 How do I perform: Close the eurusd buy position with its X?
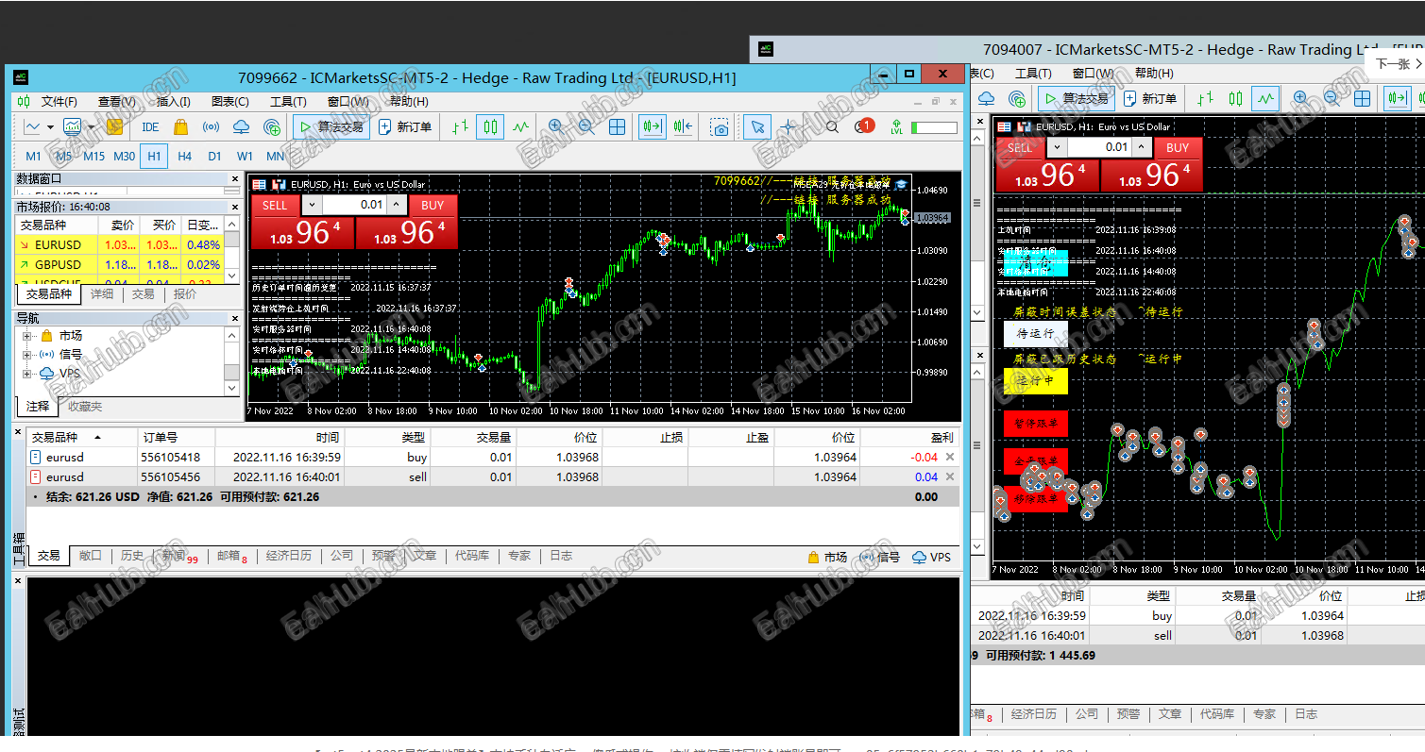tap(950, 457)
